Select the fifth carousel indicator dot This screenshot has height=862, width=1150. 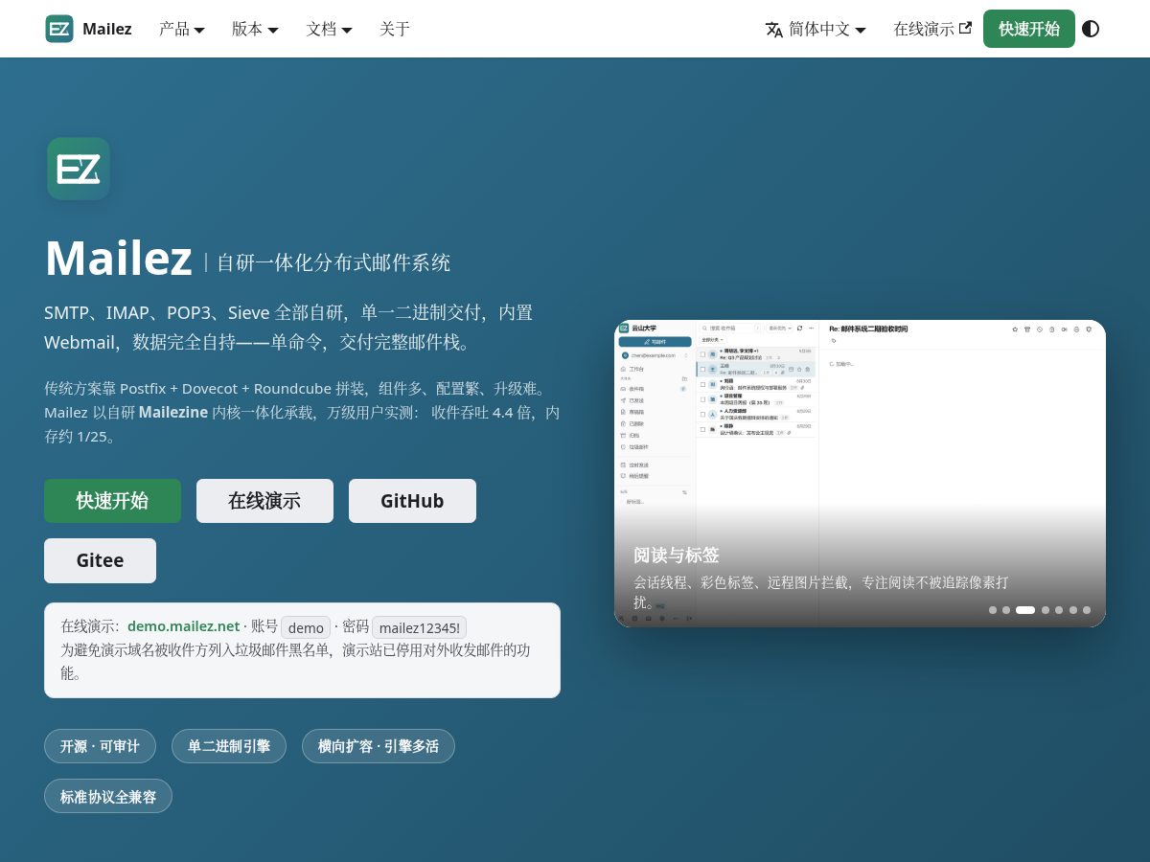point(1059,610)
